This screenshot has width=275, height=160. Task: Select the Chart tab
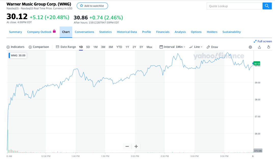pos(66,32)
